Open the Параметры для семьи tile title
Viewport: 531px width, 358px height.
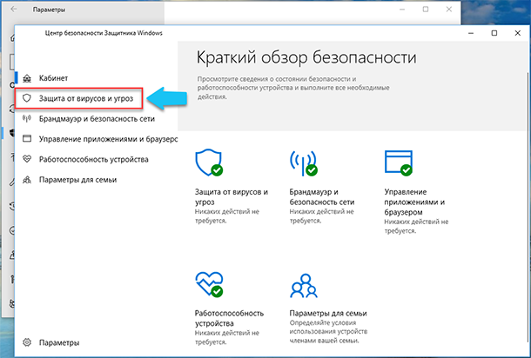pyautogui.click(x=328, y=313)
